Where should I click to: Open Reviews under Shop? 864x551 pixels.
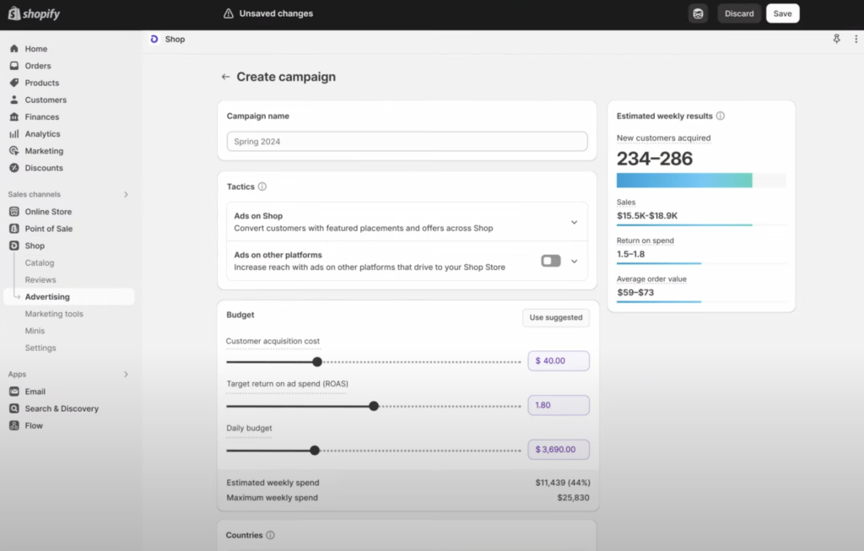pyautogui.click(x=40, y=280)
